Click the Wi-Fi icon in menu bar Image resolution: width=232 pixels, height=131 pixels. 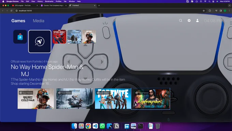[205, 1]
